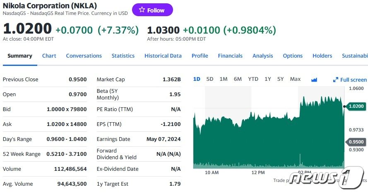Click the 0.9500 previous close chart marker
368x194 pixels.
(x=356, y=142)
